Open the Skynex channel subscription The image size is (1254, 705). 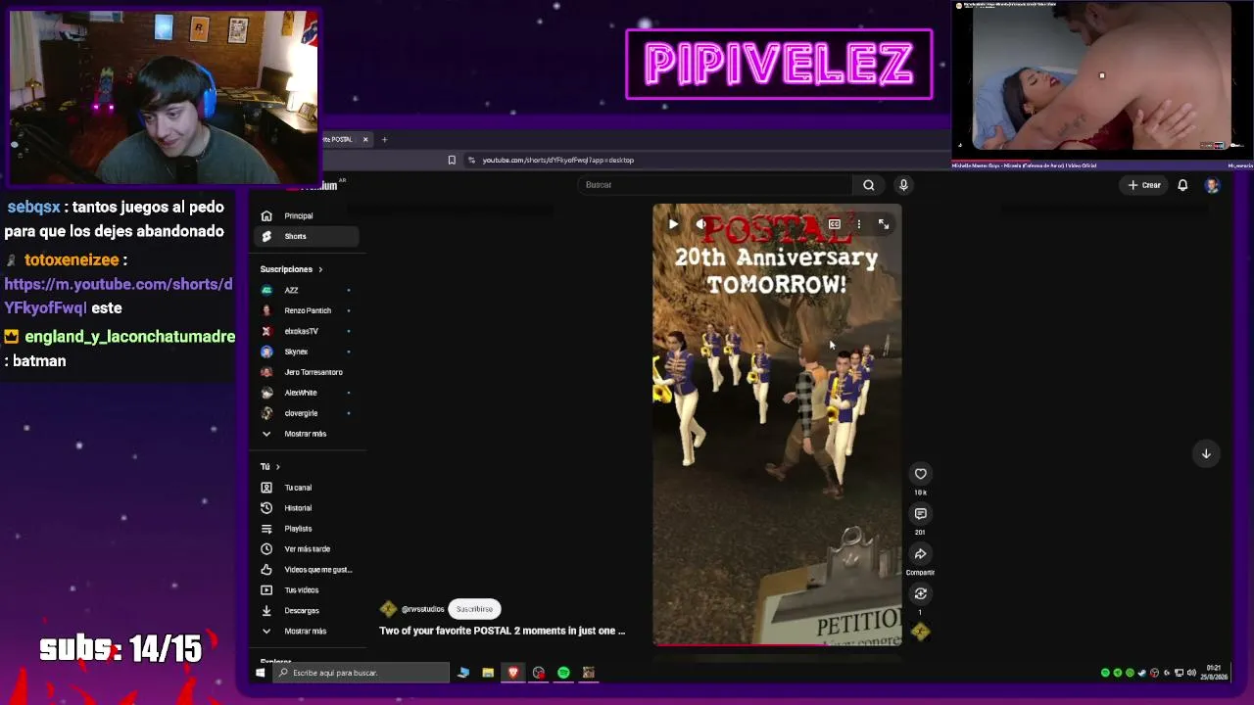309,352
